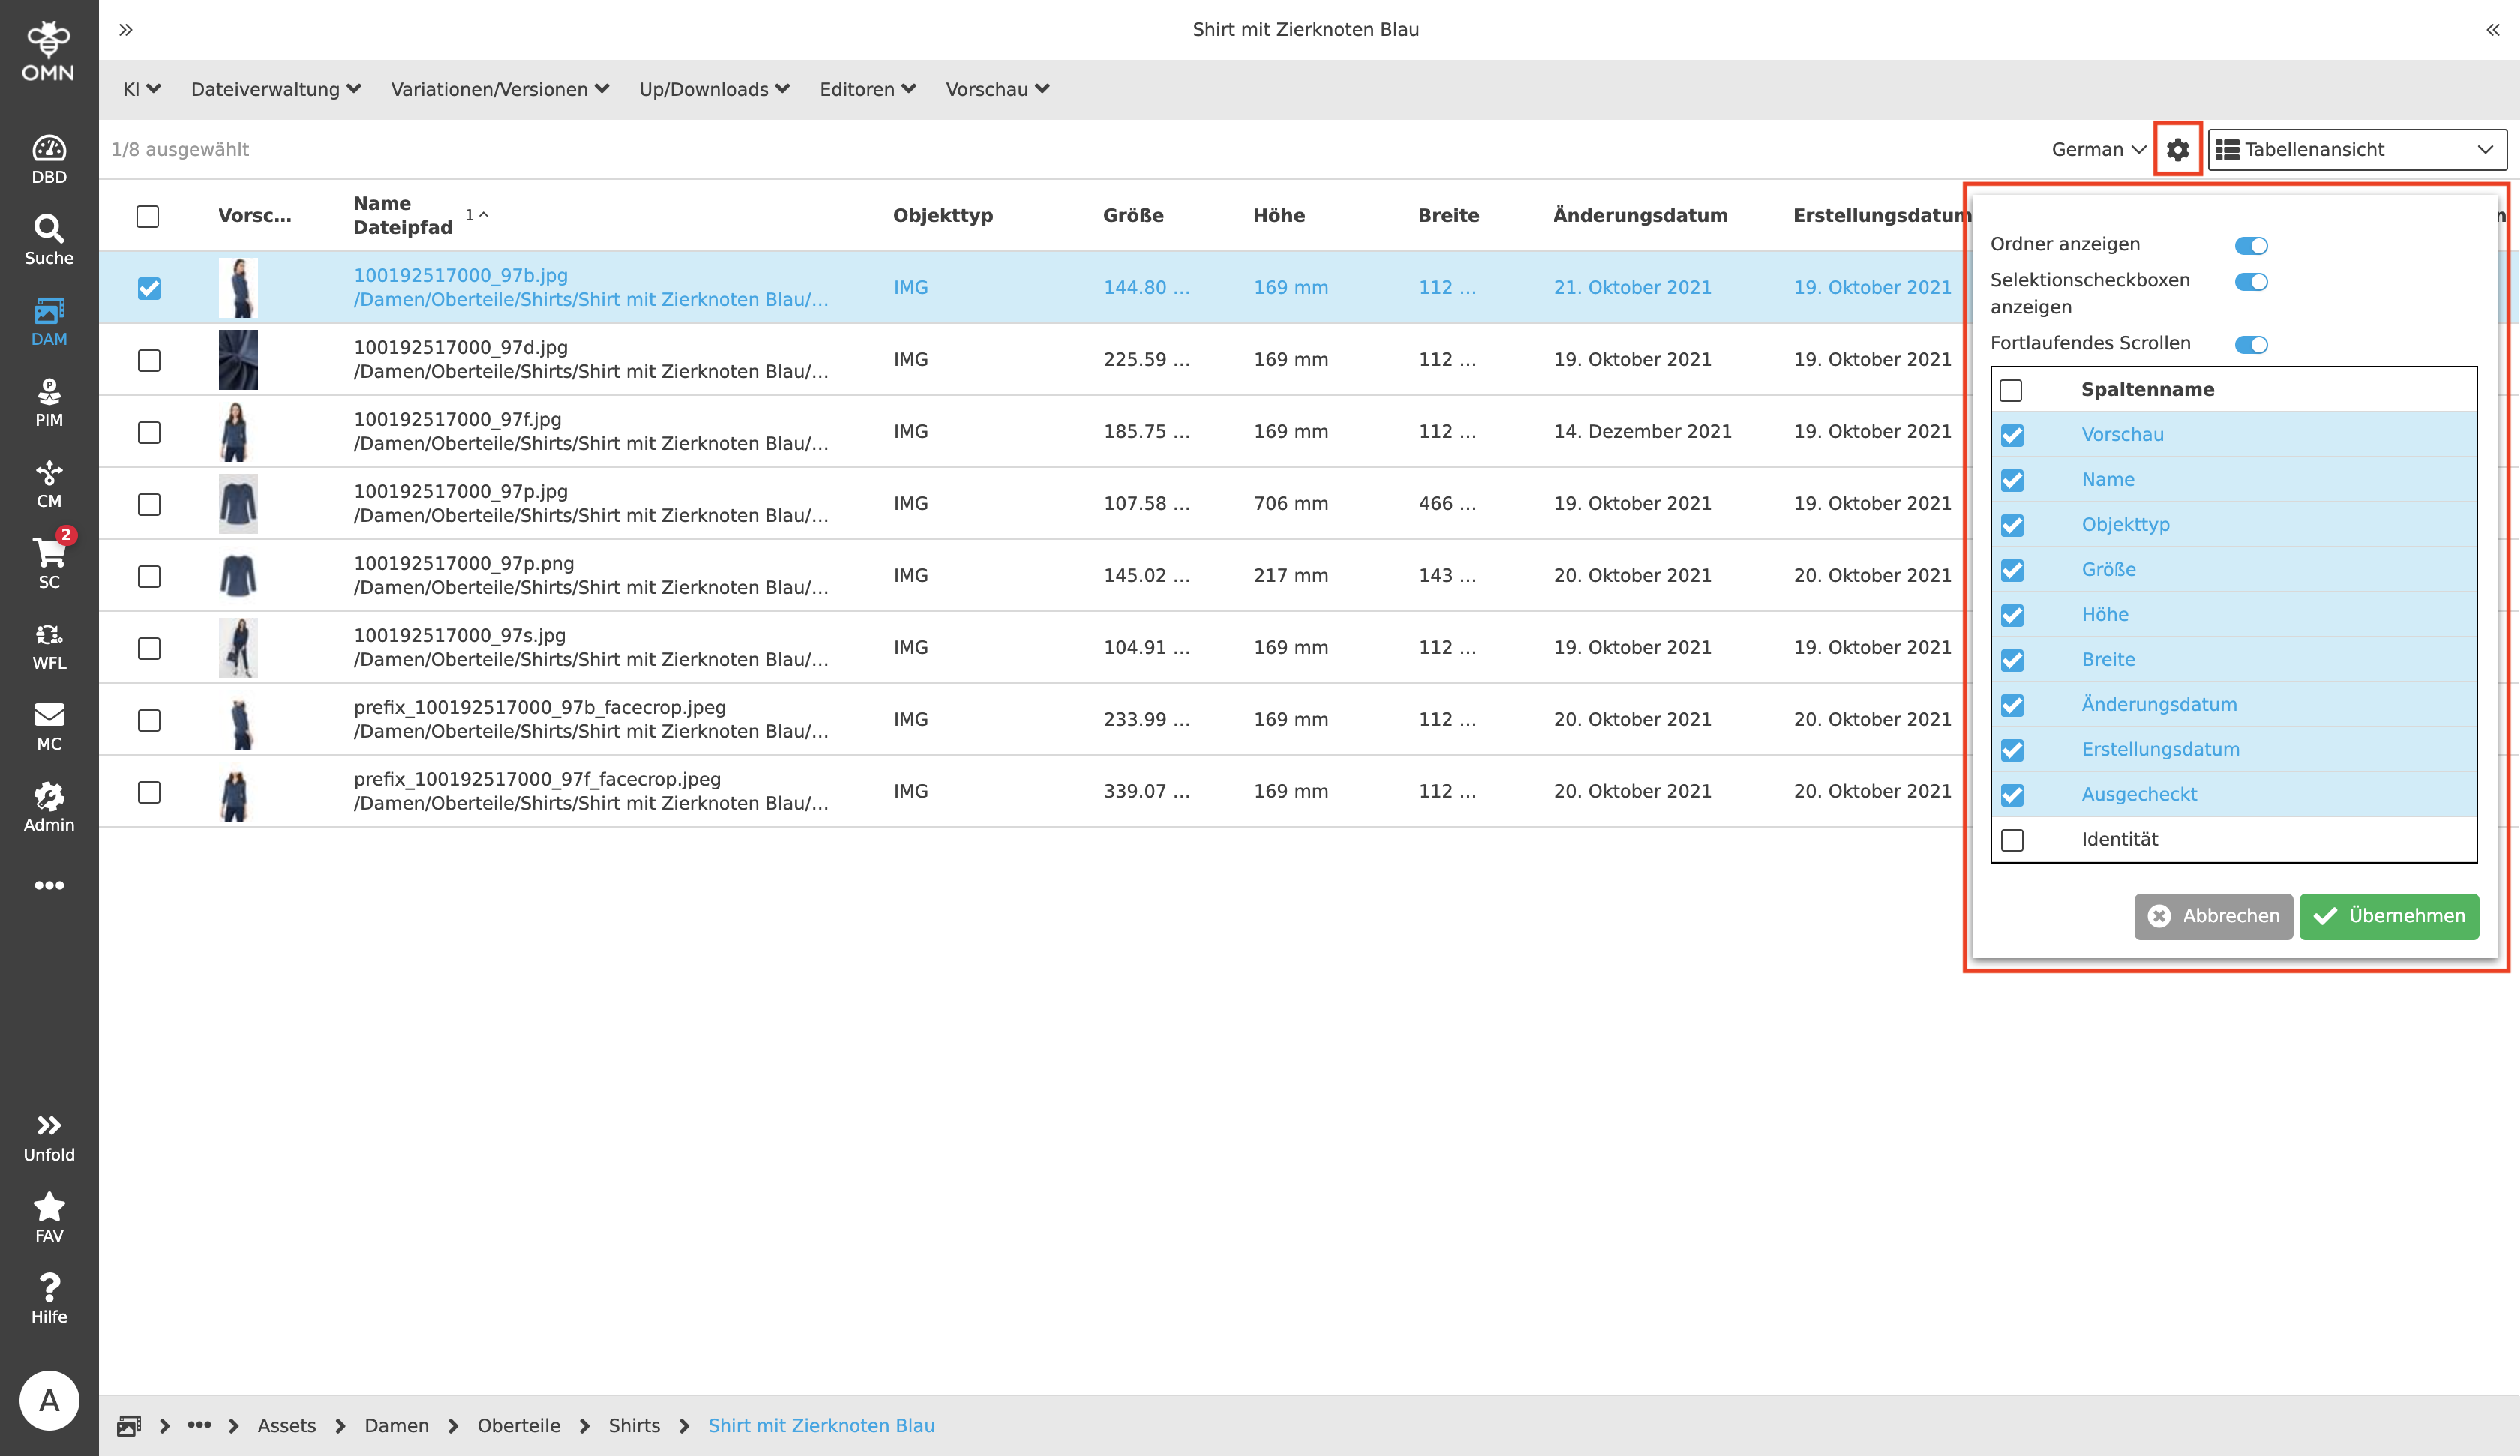This screenshot has height=1456, width=2520.
Task: Click the Übernehmen button
Action: 2389,916
